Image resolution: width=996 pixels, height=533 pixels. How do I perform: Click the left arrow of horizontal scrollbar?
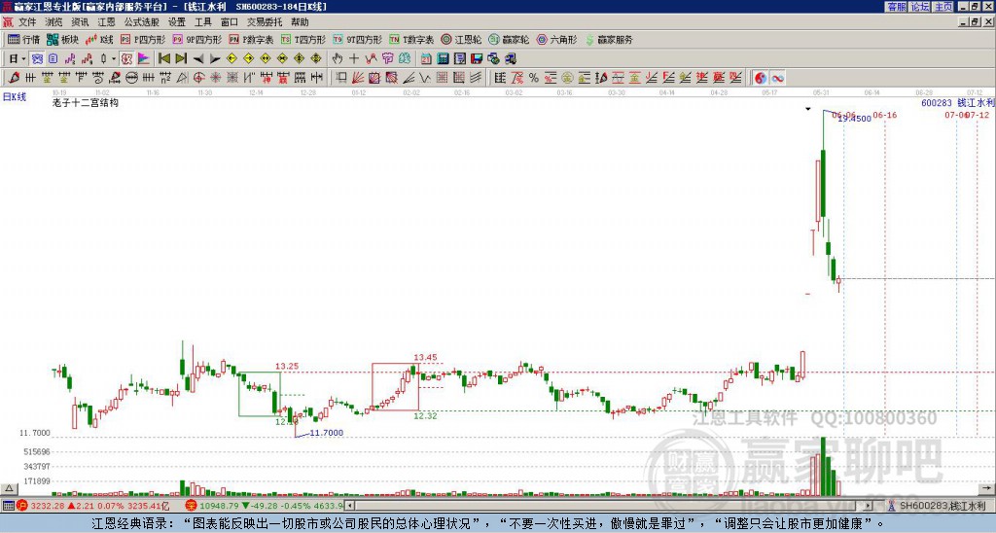(350, 506)
